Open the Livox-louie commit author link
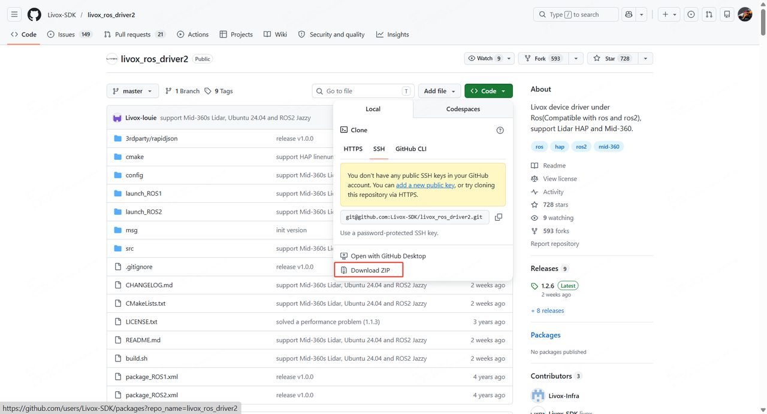This screenshot has width=767, height=414. click(141, 118)
